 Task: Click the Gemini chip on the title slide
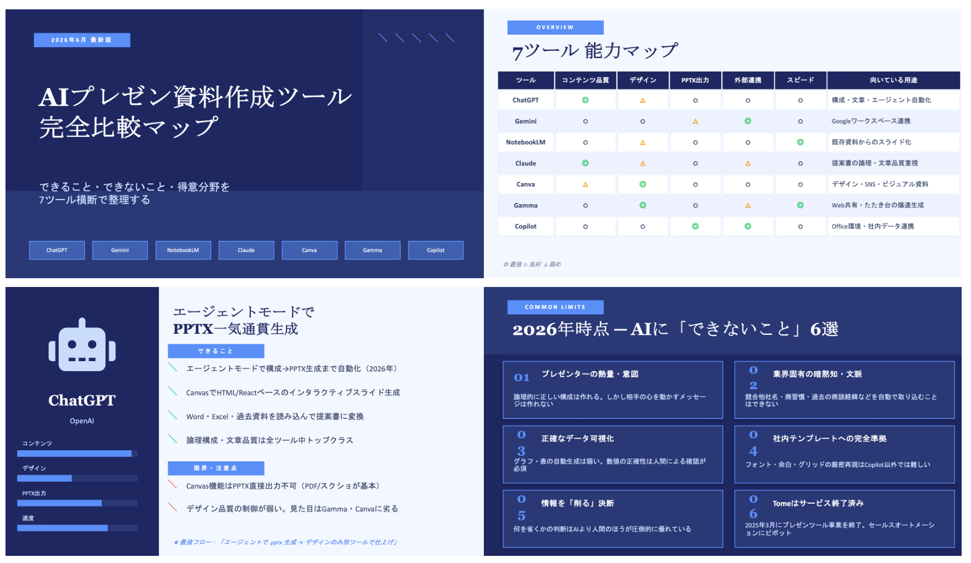pos(120,250)
